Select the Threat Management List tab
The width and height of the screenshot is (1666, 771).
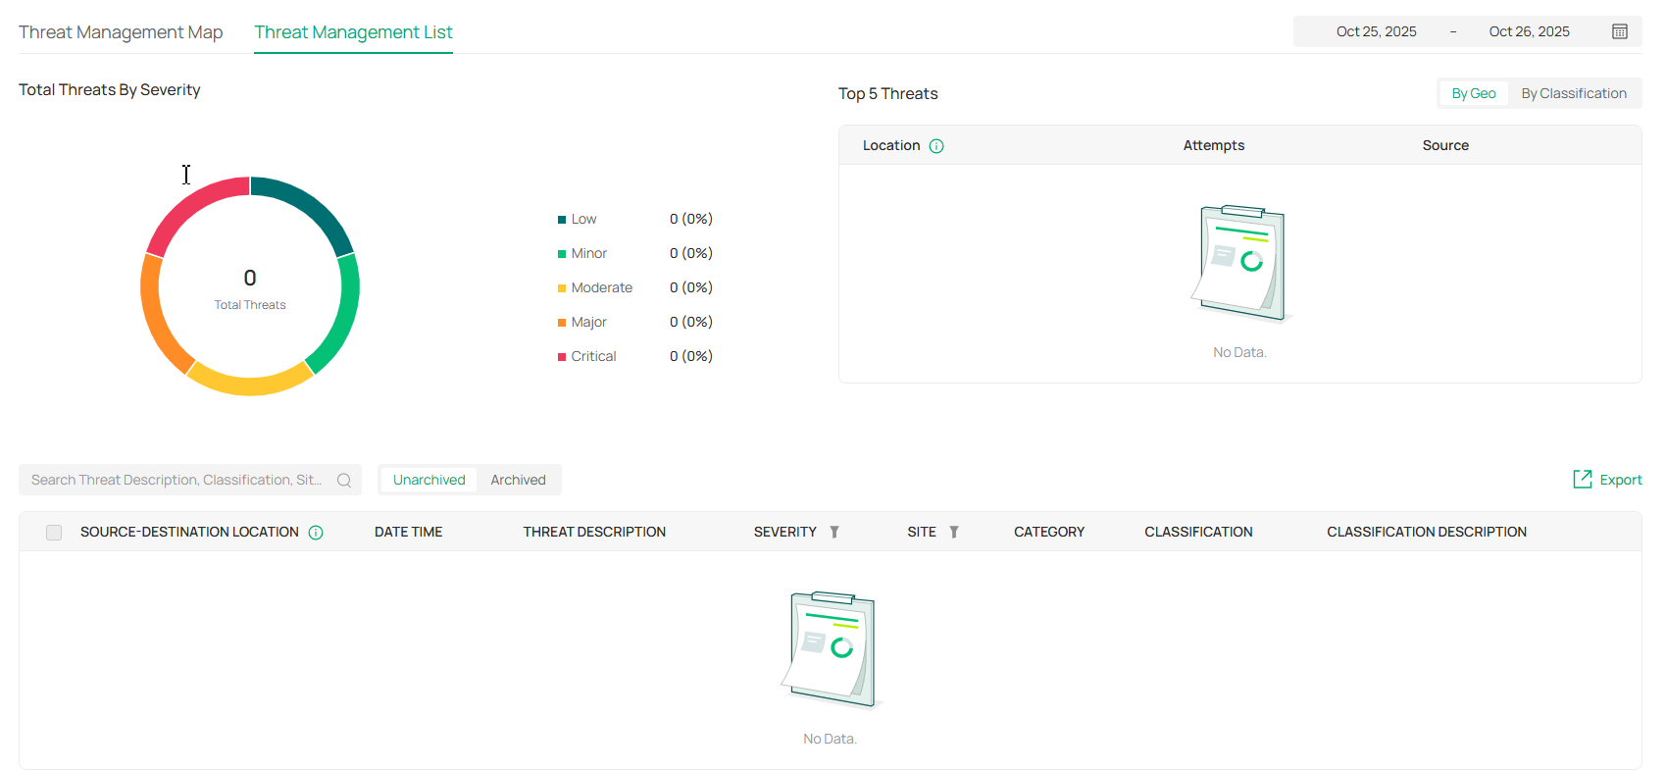pos(353,32)
